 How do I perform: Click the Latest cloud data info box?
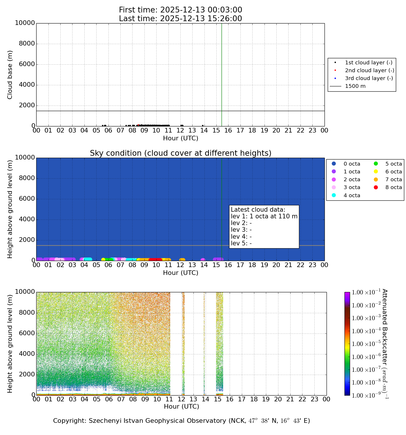point(264,226)
